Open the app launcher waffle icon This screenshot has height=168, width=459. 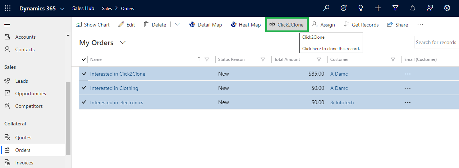pyautogui.click(x=8, y=8)
